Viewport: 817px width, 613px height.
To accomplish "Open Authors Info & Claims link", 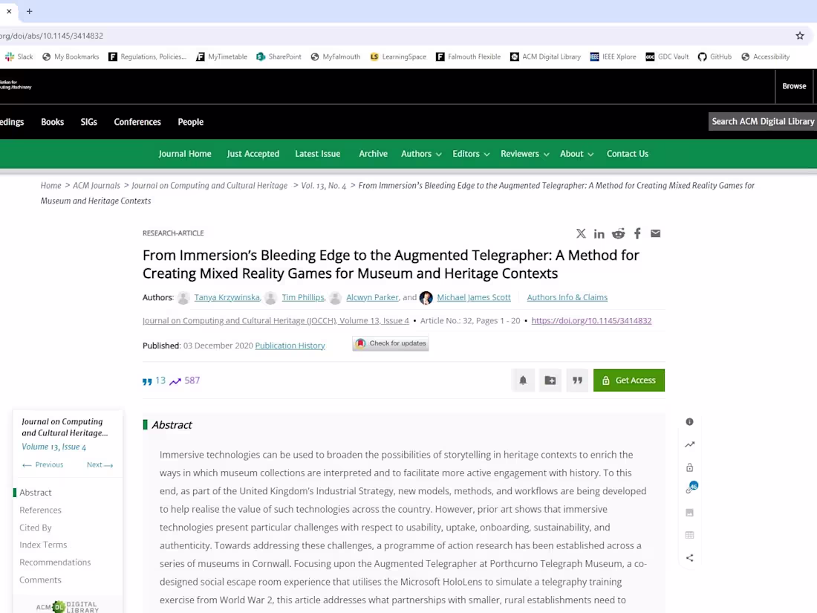I will 567,297.
